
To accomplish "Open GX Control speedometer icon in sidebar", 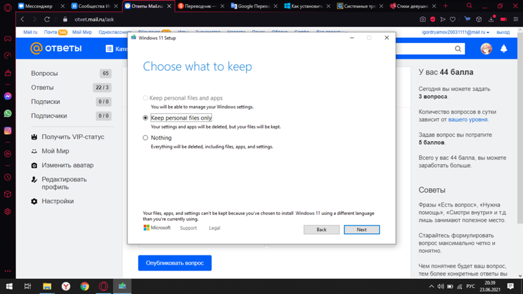I will pyautogui.click(x=7, y=56).
